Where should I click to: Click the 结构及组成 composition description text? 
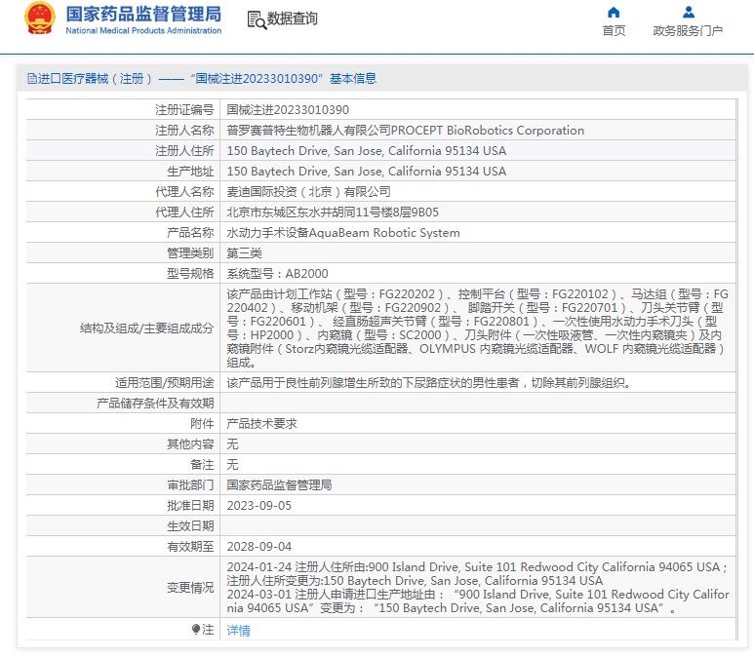[478, 328]
